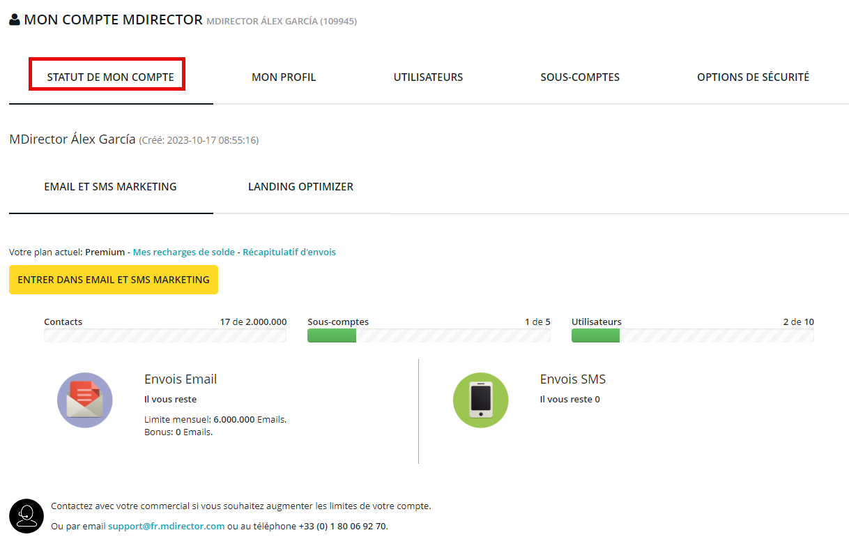
Task: Click the Sous-comptes usage progress bar
Action: point(429,335)
